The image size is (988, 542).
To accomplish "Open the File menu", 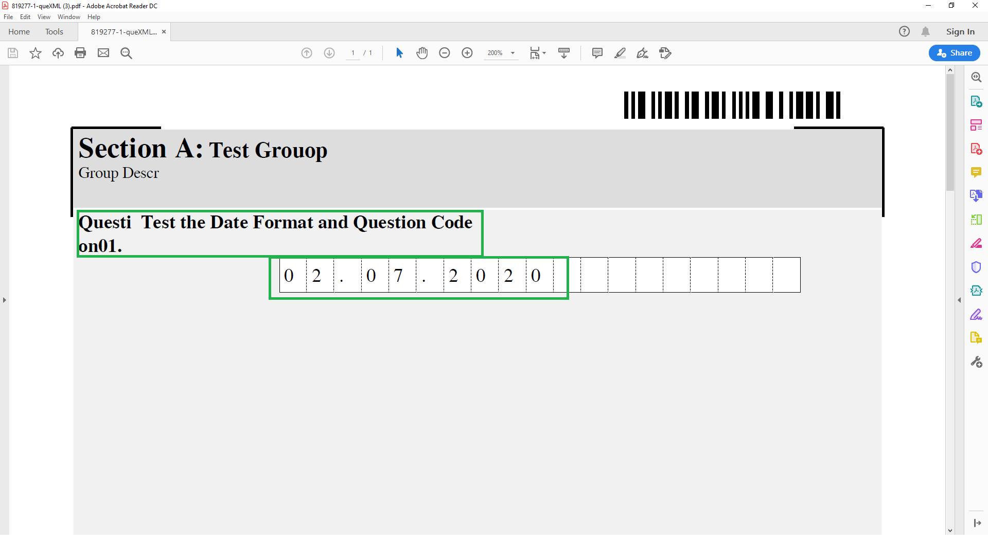I will click(x=8, y=17).
